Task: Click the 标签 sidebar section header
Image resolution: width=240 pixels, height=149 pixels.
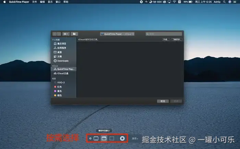Action: [x=54, y=78]
